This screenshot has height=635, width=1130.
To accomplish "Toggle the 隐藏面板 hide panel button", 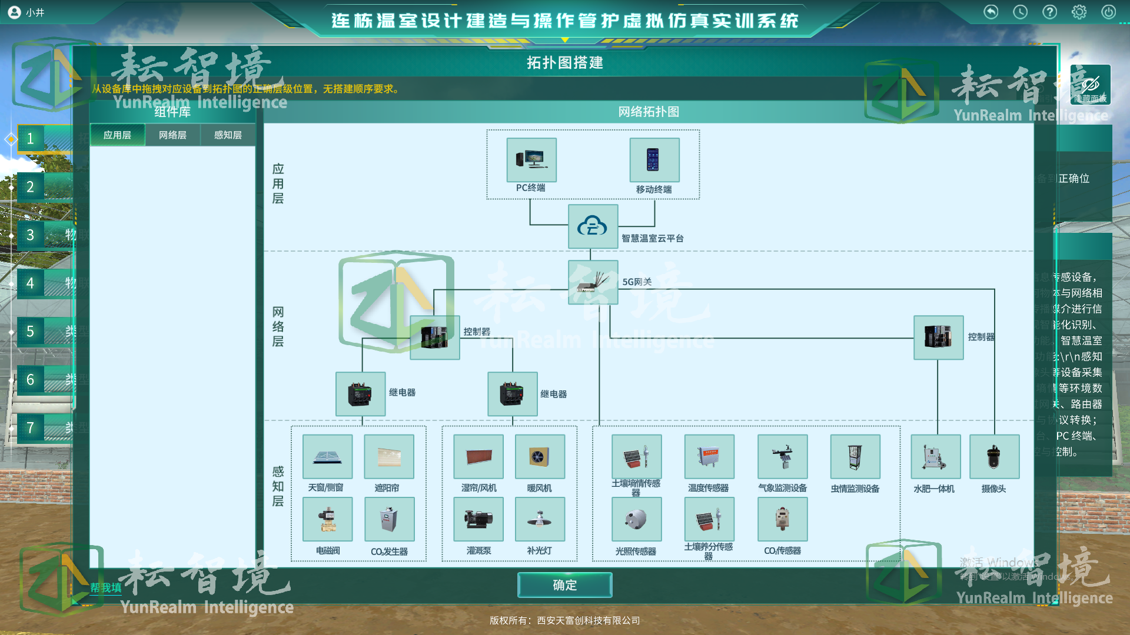I will 1091,85.
